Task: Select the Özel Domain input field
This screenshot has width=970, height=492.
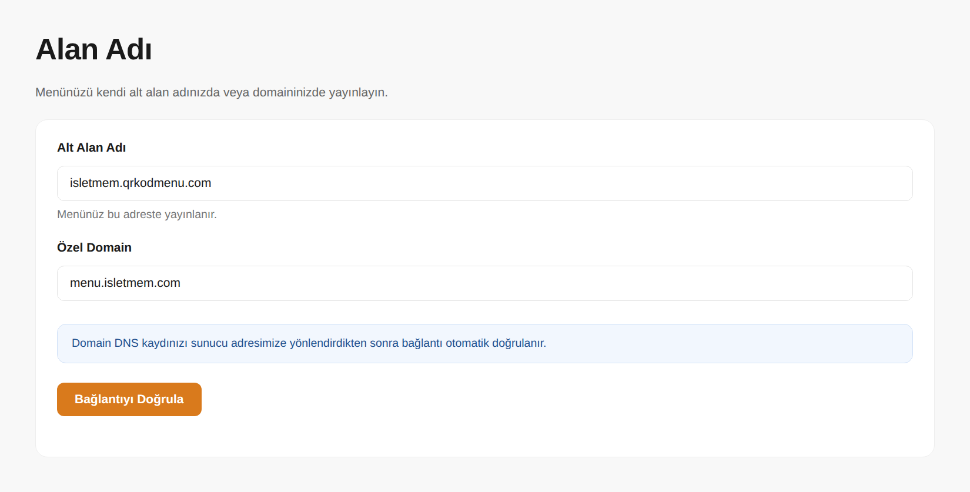Action: pyautogui.click(x=484, y=283)
